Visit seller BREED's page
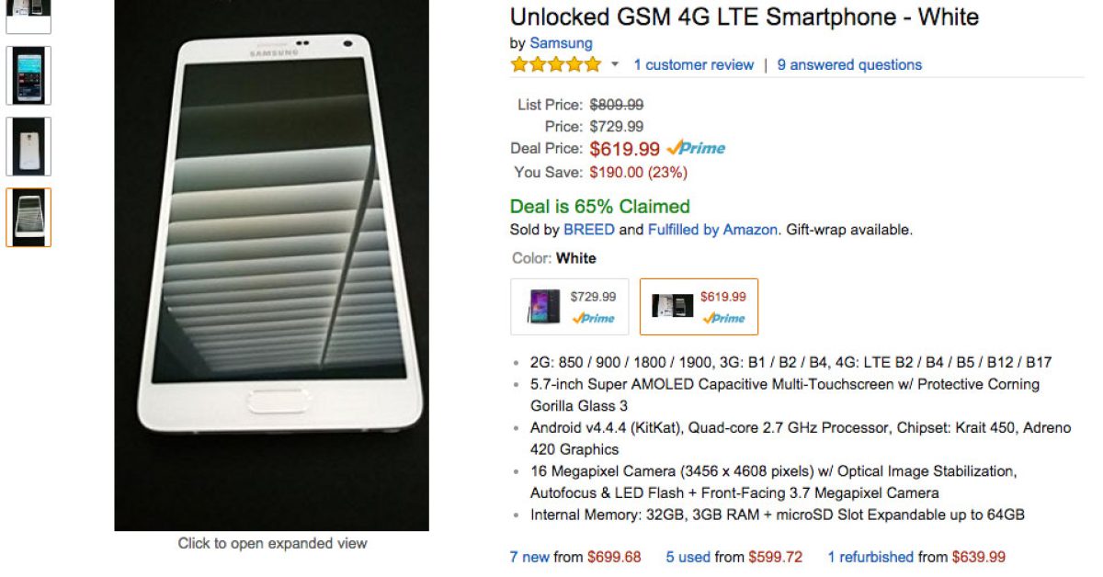Viewport: 1103px width, 577px height. 588,230
